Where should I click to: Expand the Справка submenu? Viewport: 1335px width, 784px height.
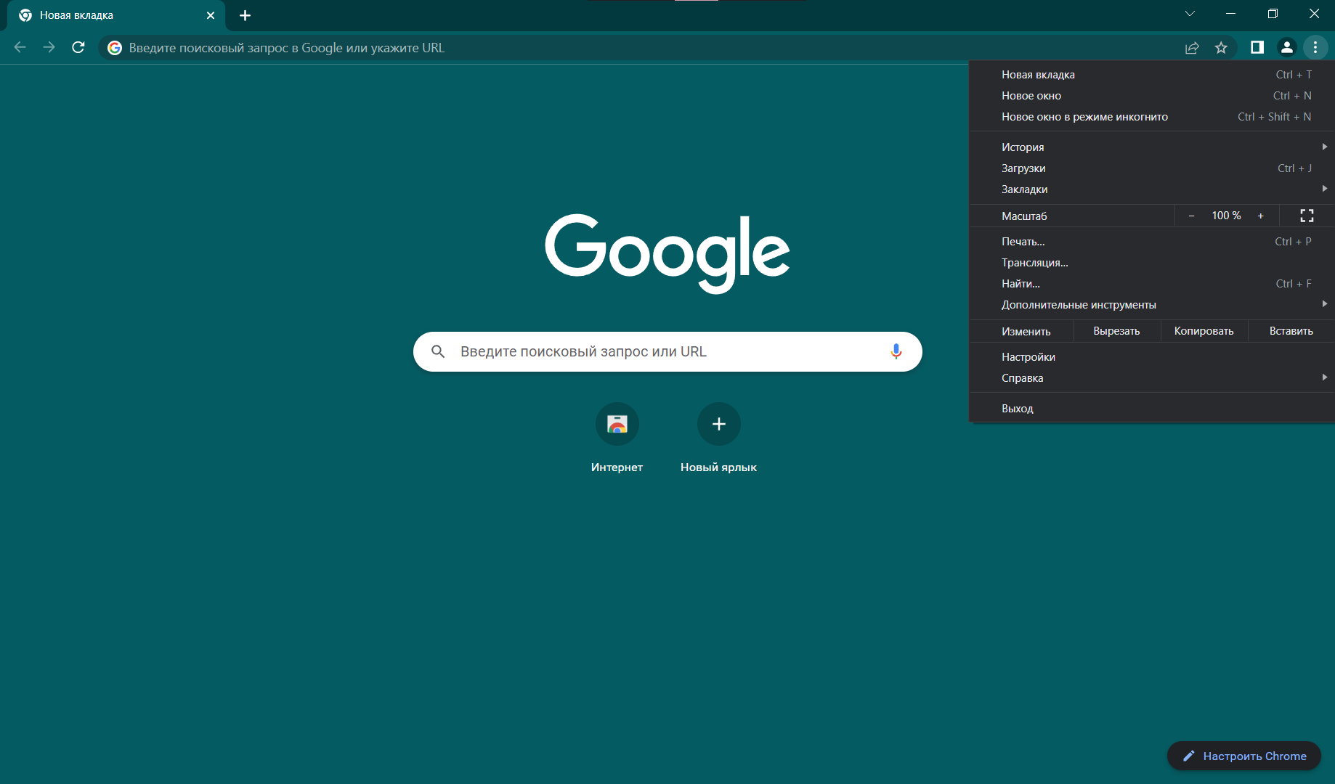[x=1152, y=378]
